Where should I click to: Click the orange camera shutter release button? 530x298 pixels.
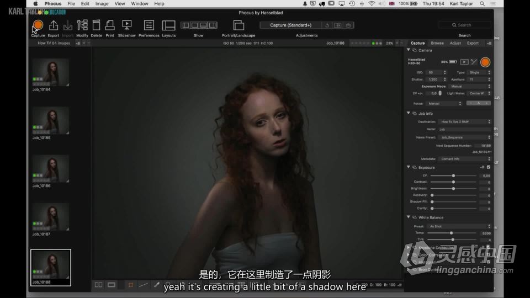tap(485, 62)
